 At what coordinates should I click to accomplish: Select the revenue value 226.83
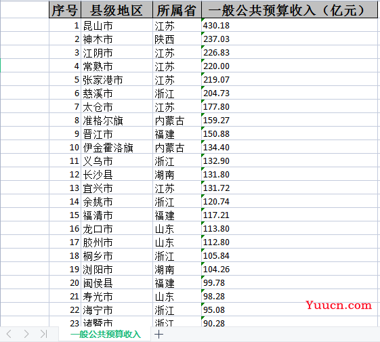tap(289, 52)
